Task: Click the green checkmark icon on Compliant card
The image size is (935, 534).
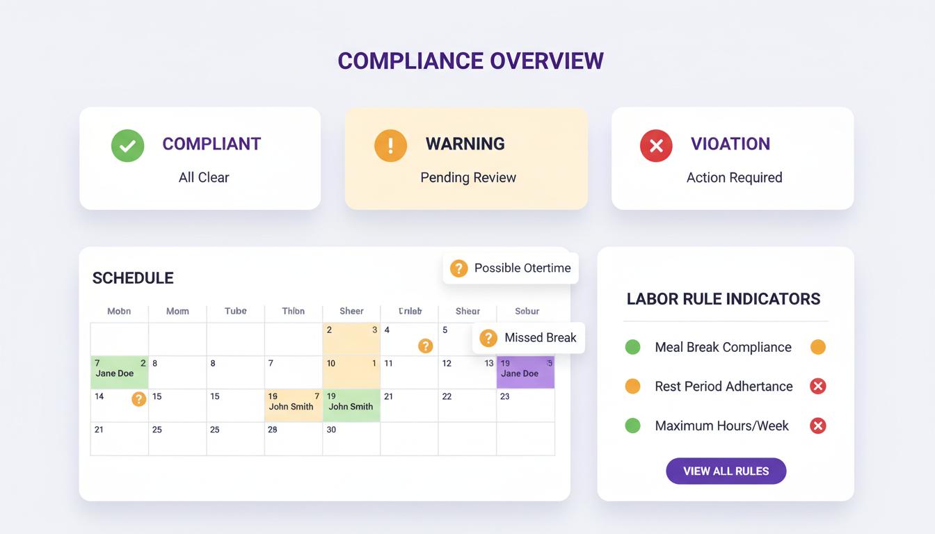Action: 127,145
